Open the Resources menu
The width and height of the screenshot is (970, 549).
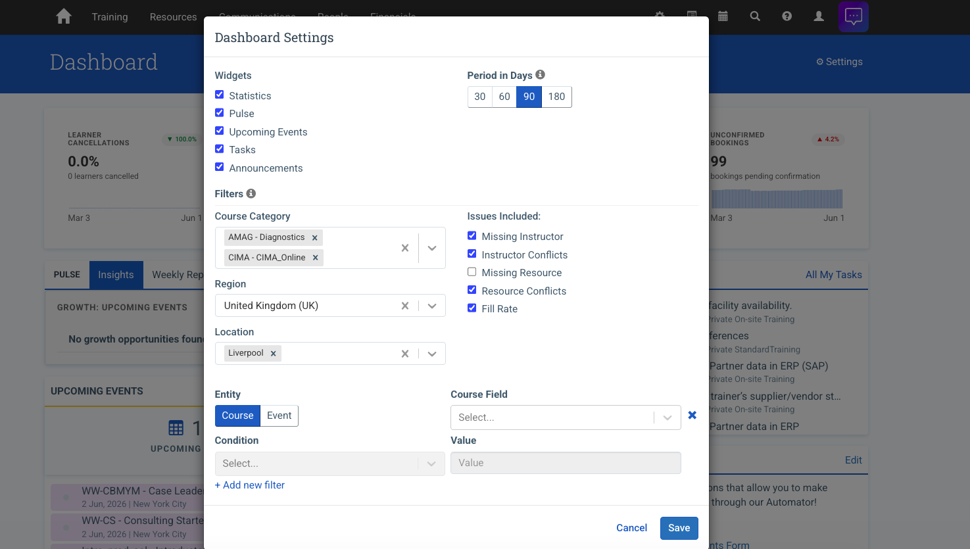pos(173,17)
